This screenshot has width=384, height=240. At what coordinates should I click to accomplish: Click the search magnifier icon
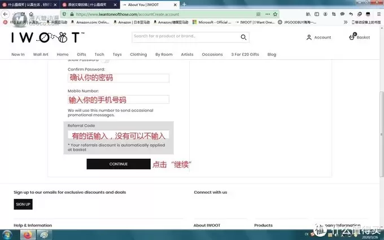[x=243, y=37]
